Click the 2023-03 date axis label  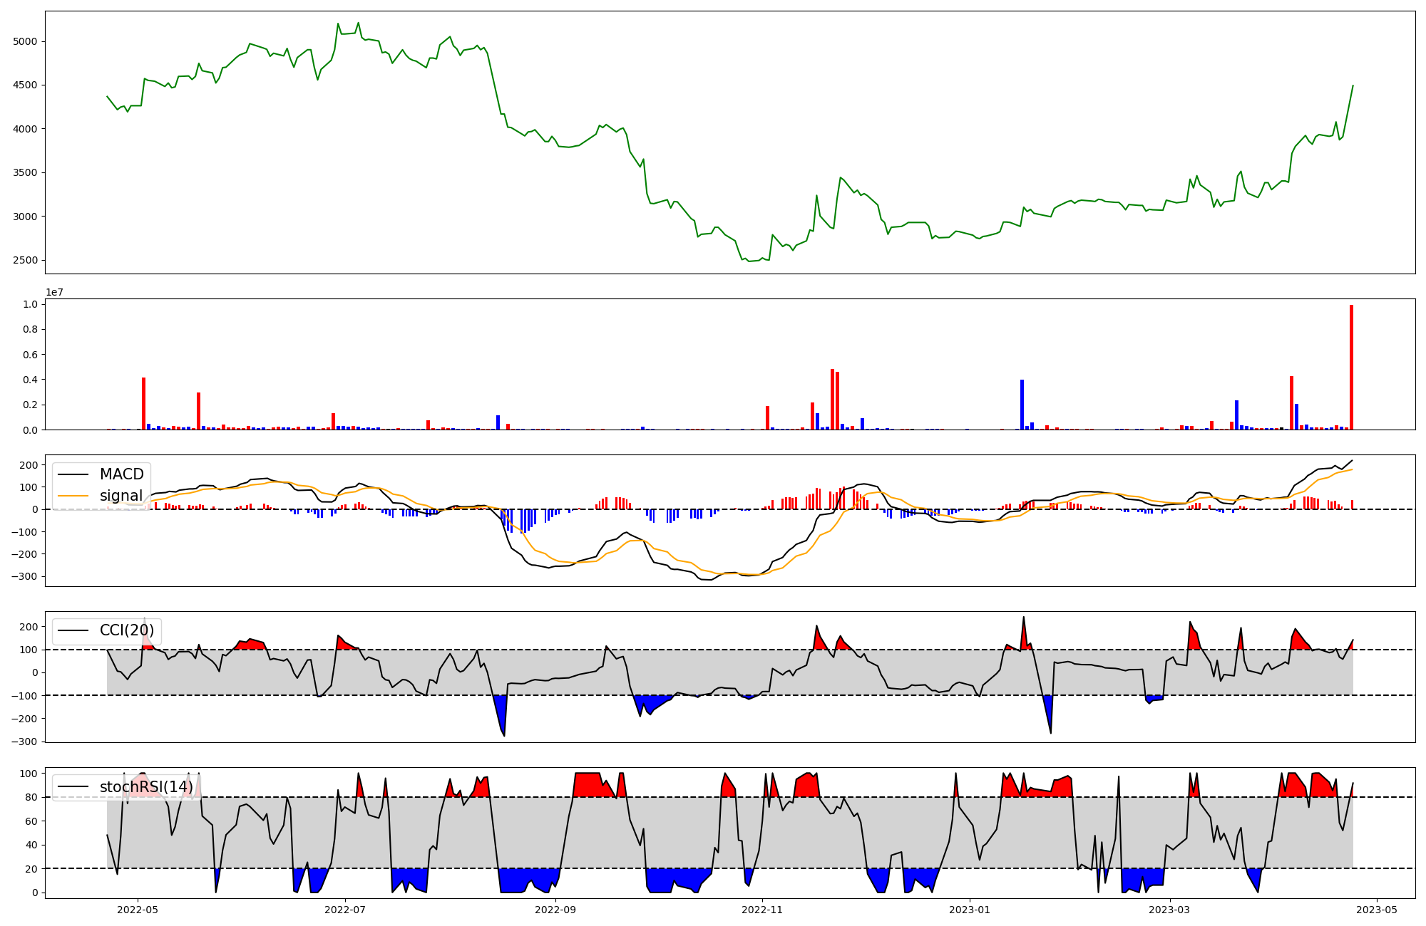pyautogui.click(x=1170, y=910)
